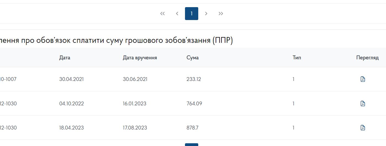Open PDF for the 04.10.2022 notice
The height and width of the screenshot is (146, 386).
(x=363, y=103)
